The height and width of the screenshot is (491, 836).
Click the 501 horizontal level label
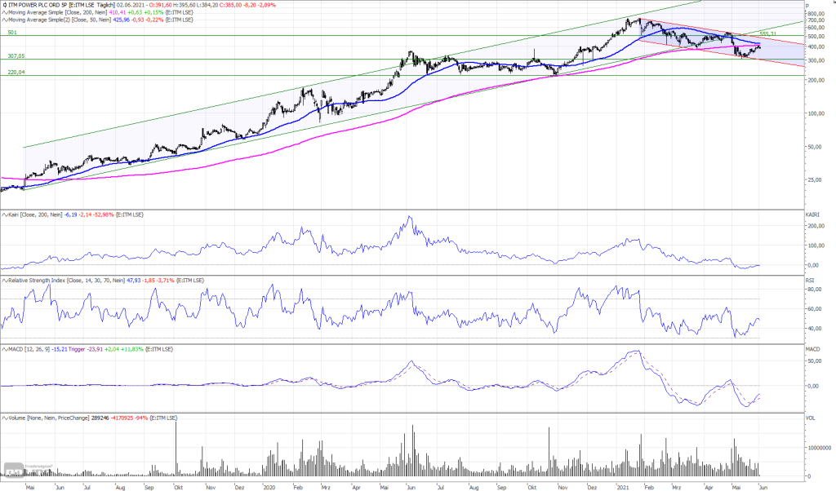coord(12,33)
